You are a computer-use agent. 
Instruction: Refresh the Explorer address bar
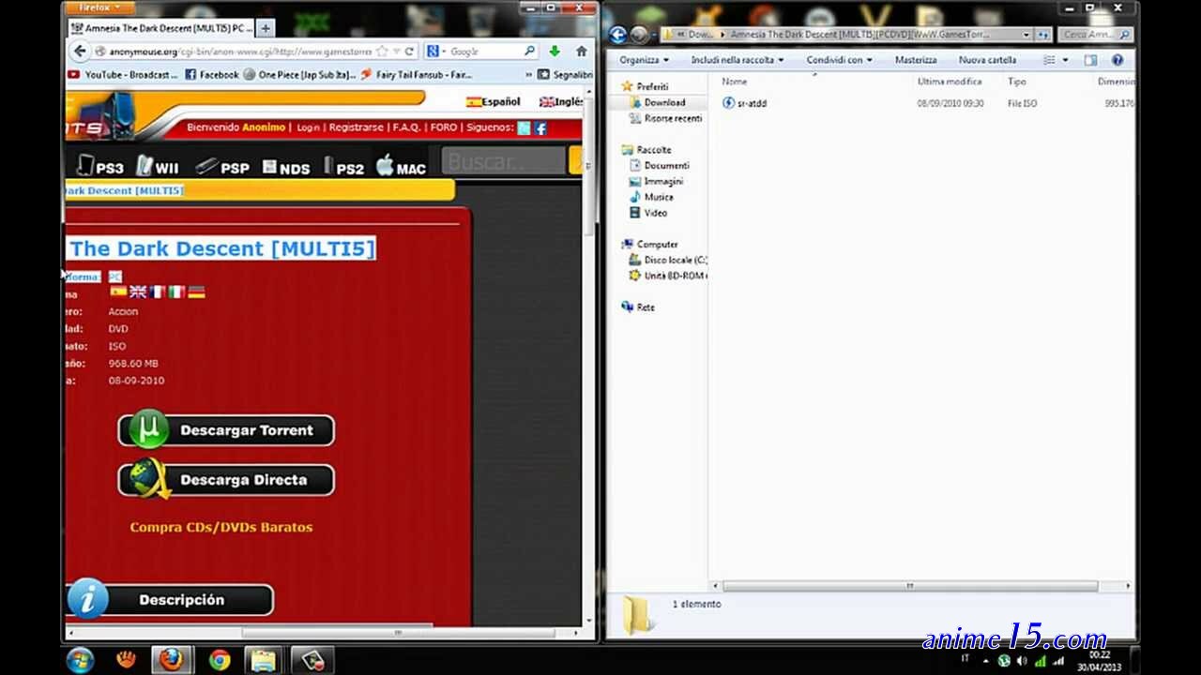click(1043, 35)
